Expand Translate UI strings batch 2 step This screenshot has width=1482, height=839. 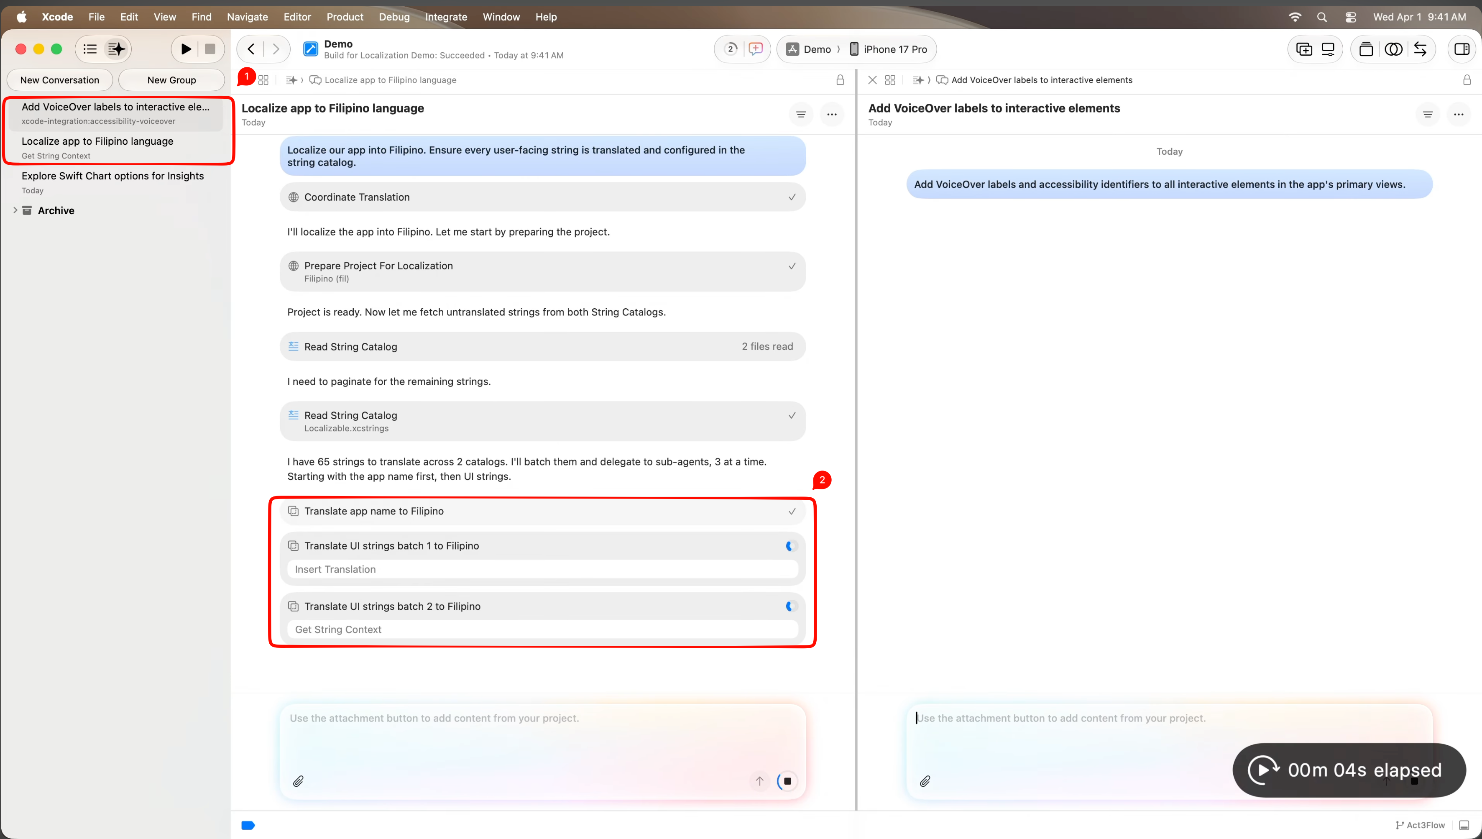click(542, 606)
